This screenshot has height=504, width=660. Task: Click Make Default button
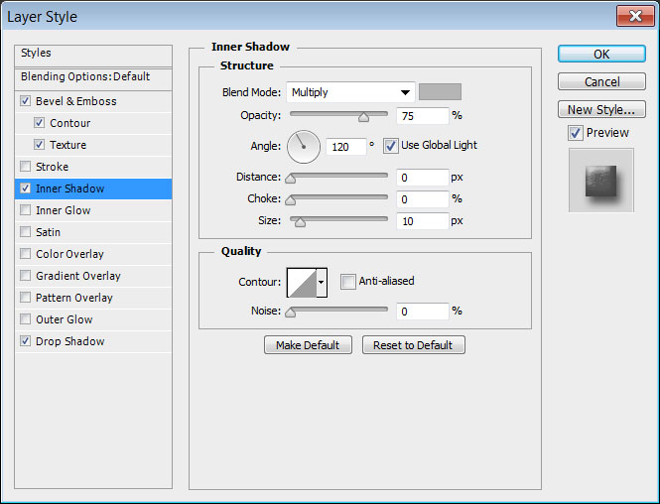tap(308, 345)
